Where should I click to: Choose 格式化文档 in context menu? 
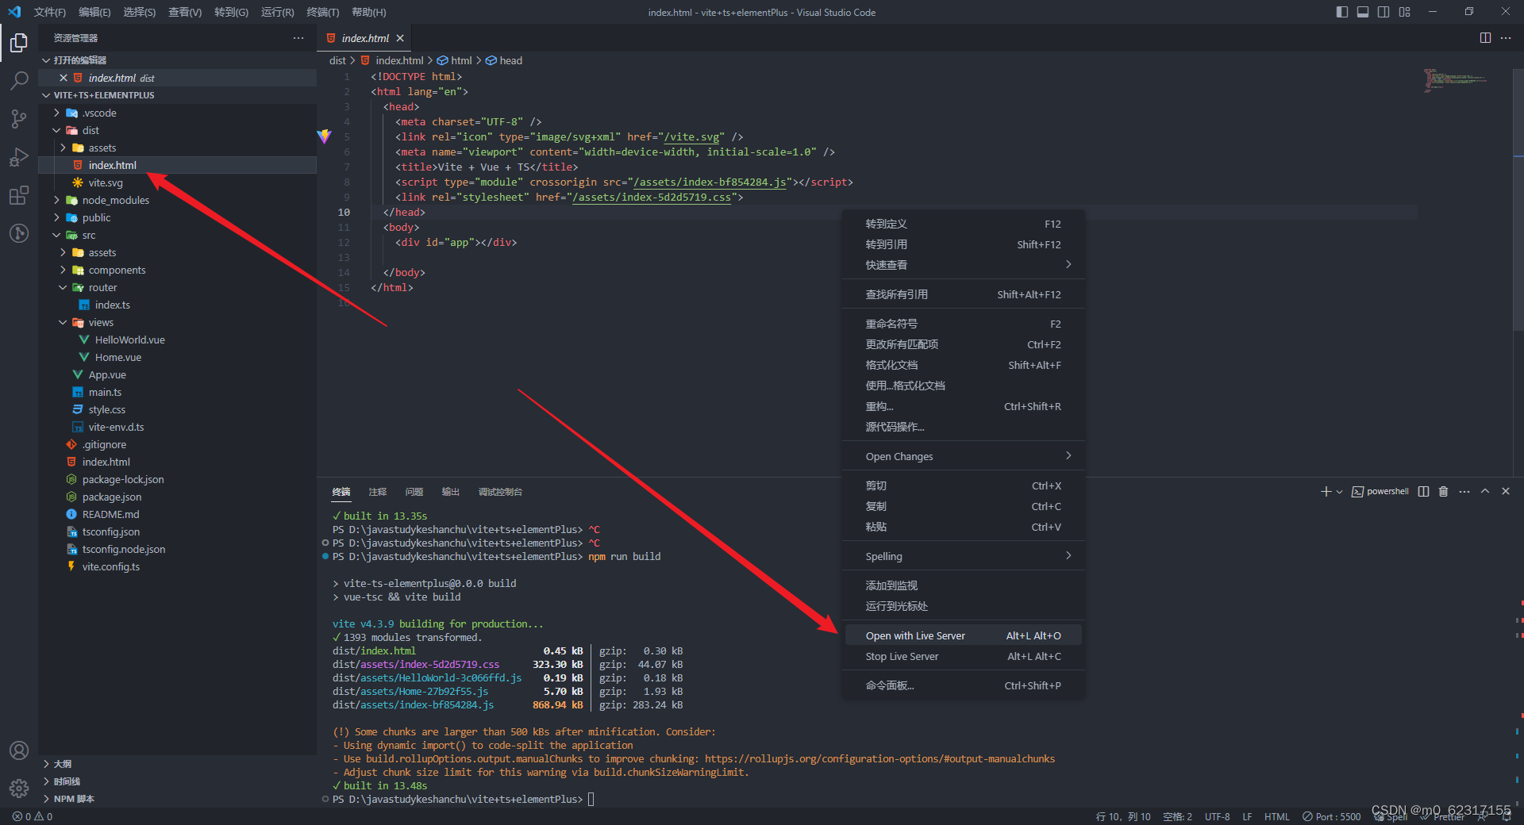(963, 365)
